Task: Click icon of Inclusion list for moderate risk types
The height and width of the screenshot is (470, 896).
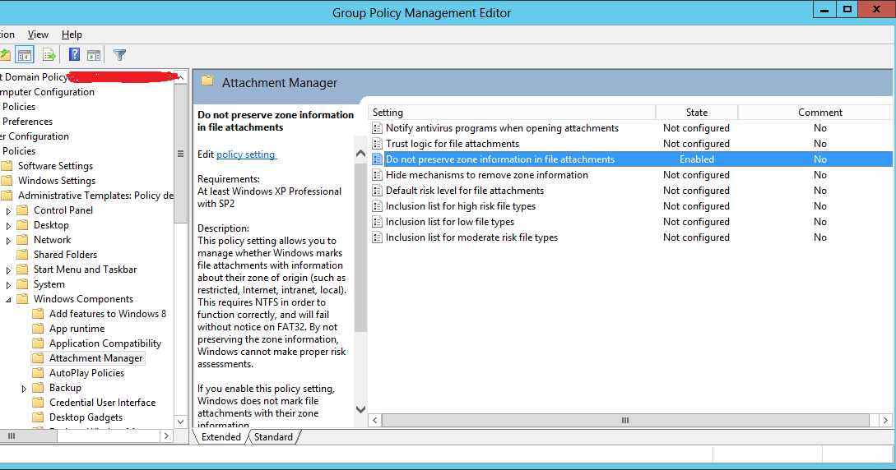Action: click(377, 237)
